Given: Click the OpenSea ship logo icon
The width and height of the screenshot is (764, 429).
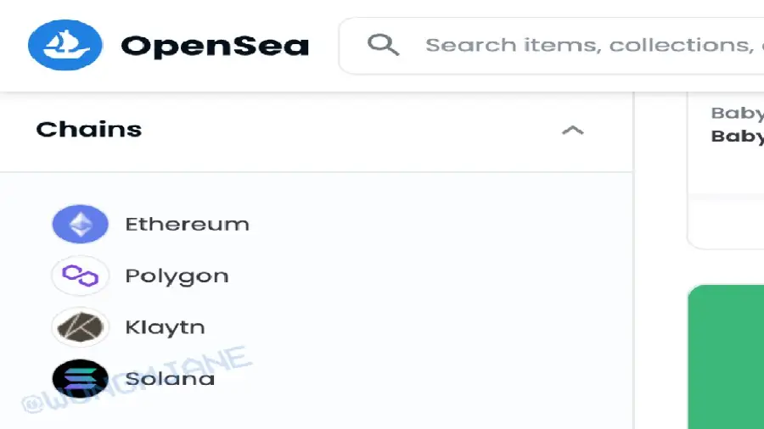Looking at the screenshot, I should (x=65, y=45).
